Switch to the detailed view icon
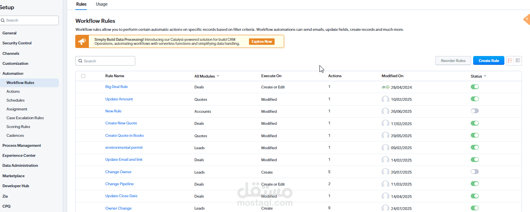Viewport: 530px width, 212px height. 518,61
